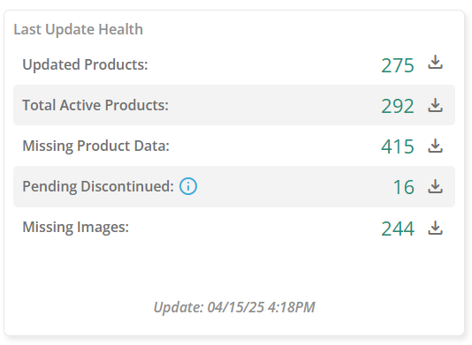This screenshot has width=472, height=345.
Task: Select the Missing Images label
Action: pos(75,227)
